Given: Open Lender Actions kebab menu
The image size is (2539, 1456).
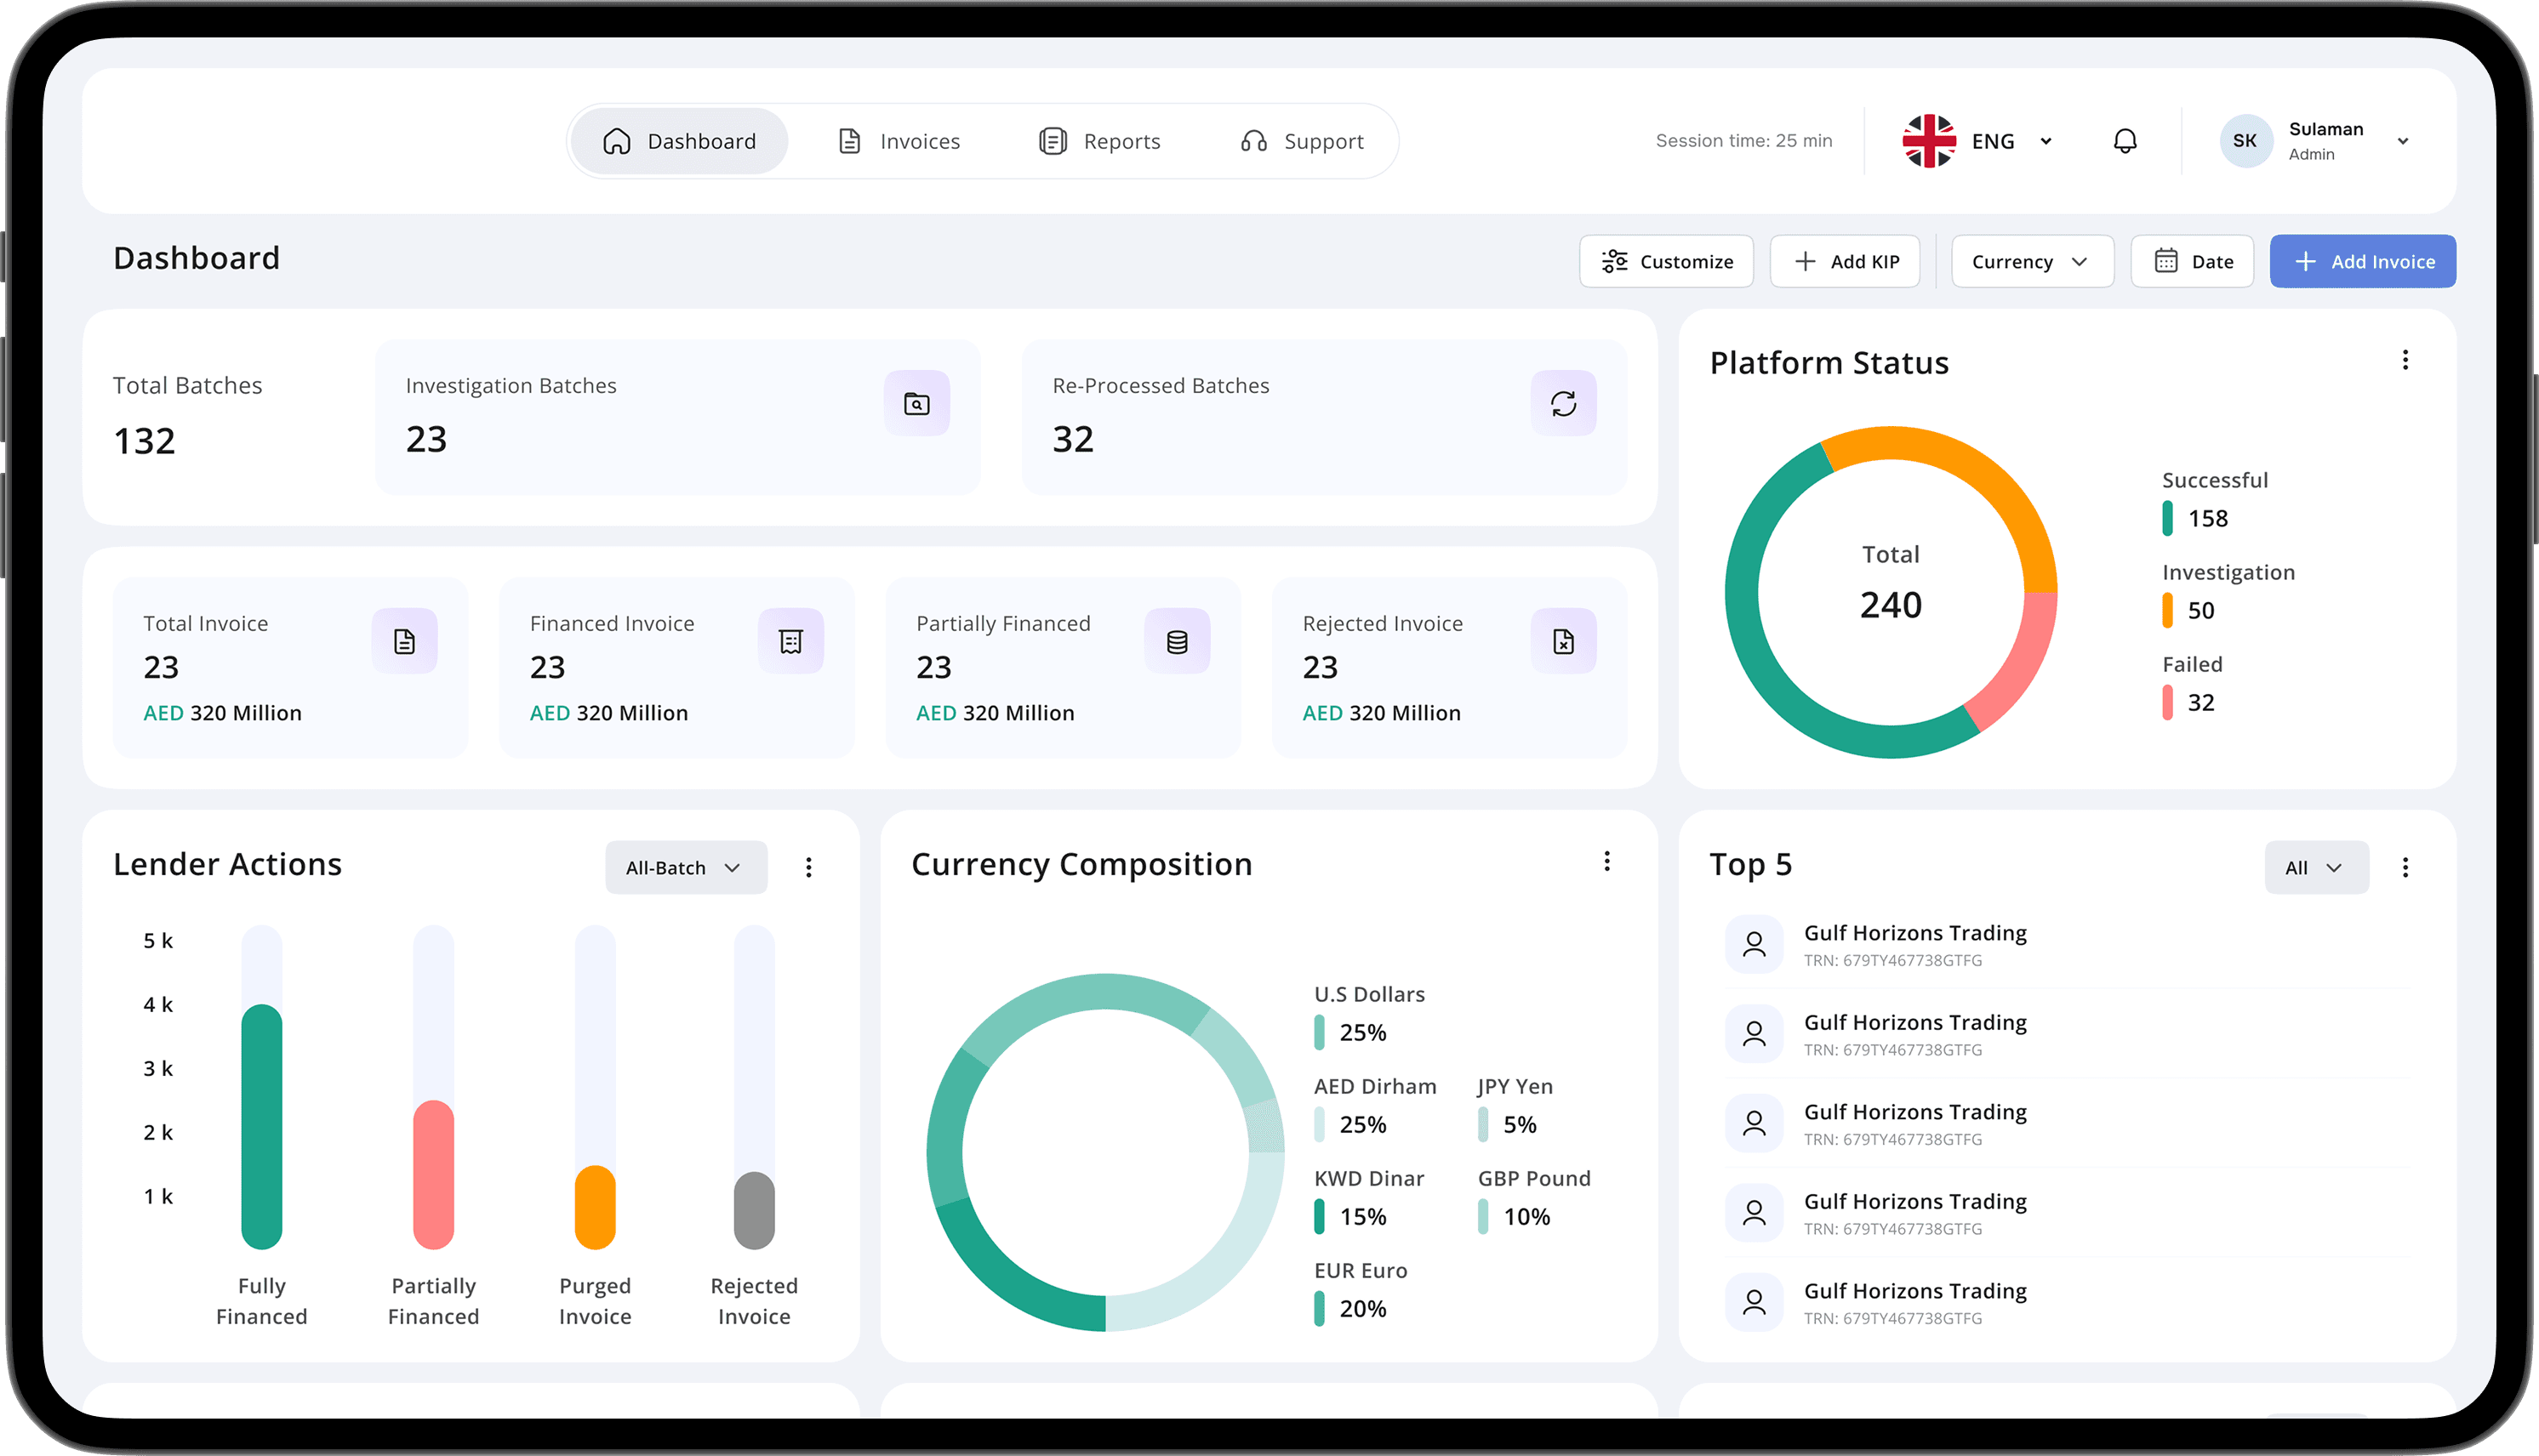Looking at the screenshot, I should point(808,867).
